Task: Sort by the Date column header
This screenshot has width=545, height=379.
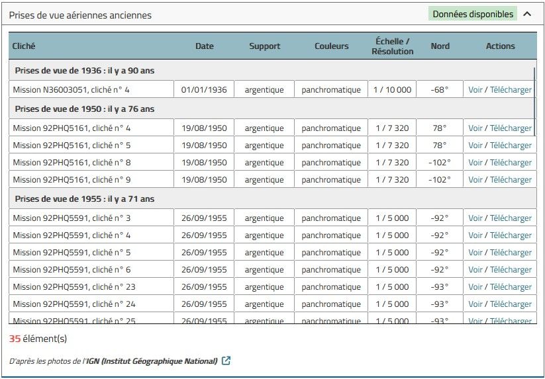Action: tap(205, 46)
